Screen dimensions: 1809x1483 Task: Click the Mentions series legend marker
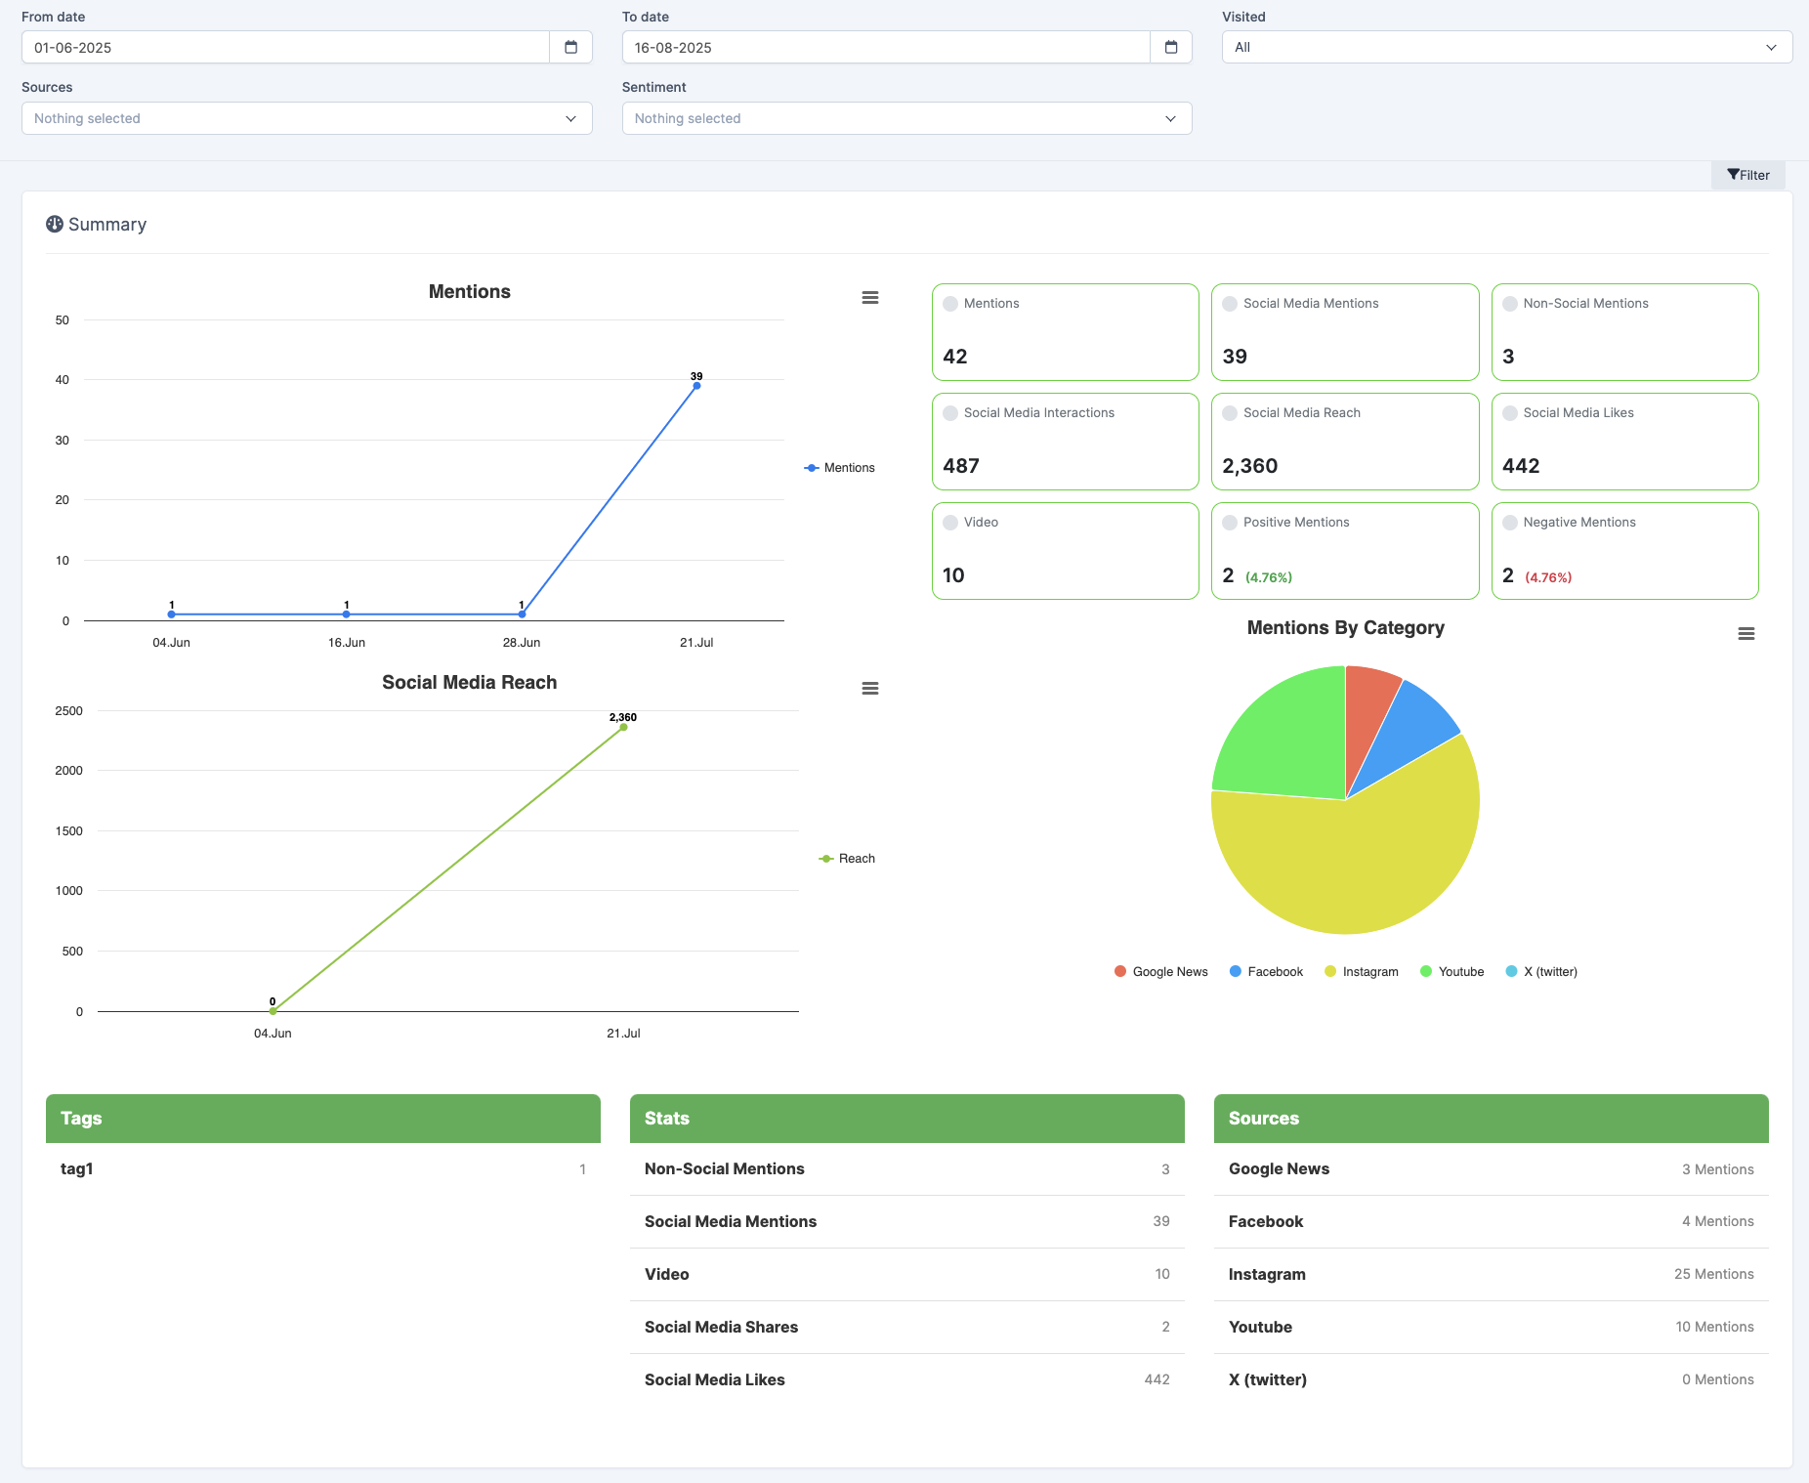point(812,468)
